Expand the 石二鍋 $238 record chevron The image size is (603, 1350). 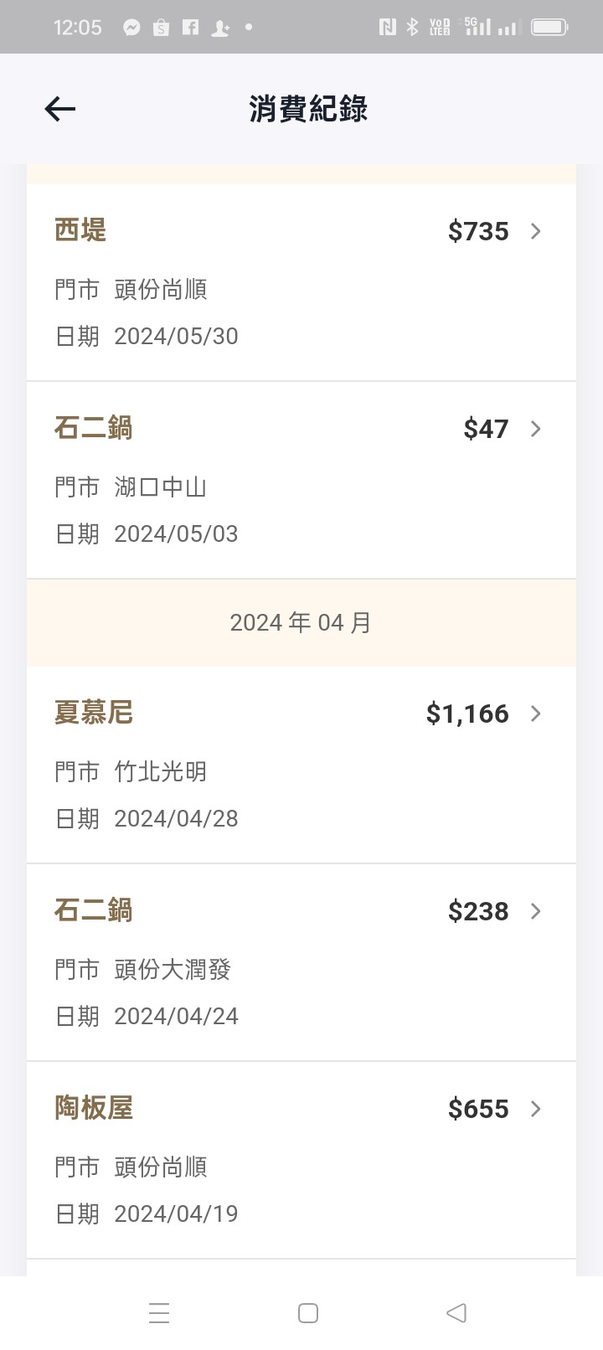(536, 911)
